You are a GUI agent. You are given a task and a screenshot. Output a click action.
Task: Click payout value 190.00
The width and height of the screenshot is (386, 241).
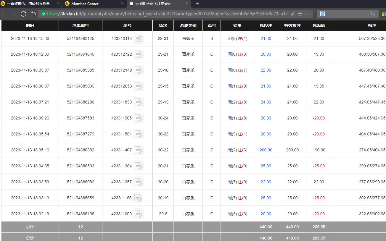tap(319, 150)
